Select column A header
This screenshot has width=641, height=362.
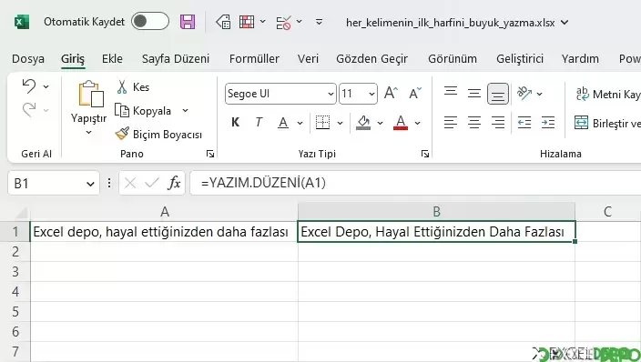(164, 212)
